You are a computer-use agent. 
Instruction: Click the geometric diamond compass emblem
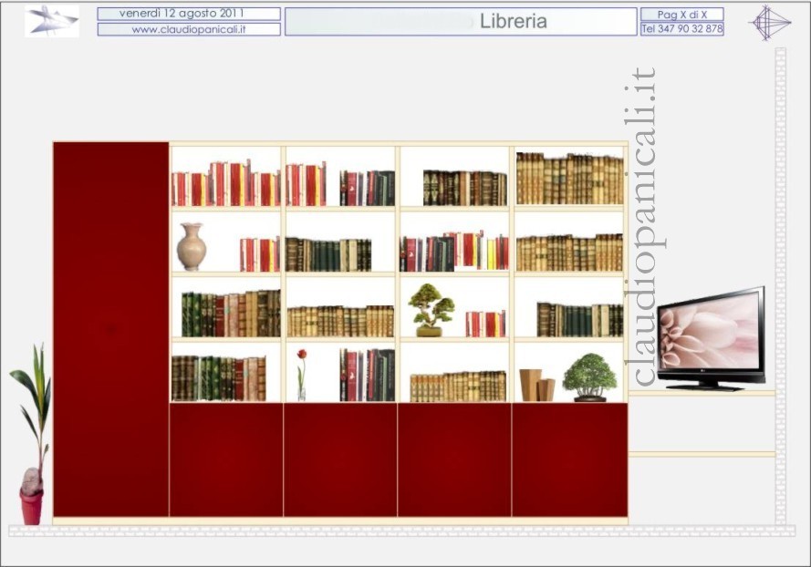[770, 23]
